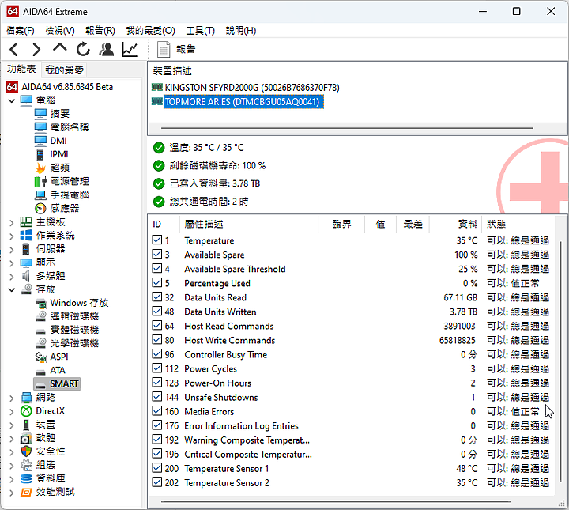Image resolution: width=569 pixels, height=510 pixels.
Task: Toggle the Data Units Read checkbox
Action: (157, 297)
